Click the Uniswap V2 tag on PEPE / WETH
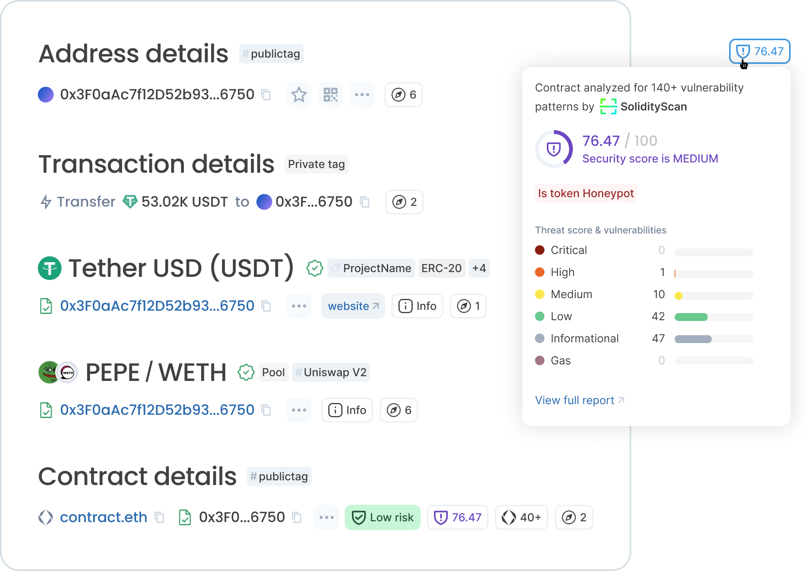The height and width of the screenshot is (571, 808). click(331, 372)
